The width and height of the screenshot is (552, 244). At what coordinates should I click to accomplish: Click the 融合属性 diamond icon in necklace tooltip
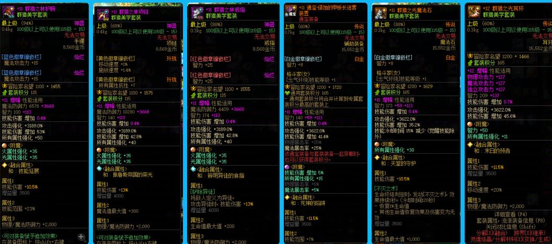[x=99, y=169]
